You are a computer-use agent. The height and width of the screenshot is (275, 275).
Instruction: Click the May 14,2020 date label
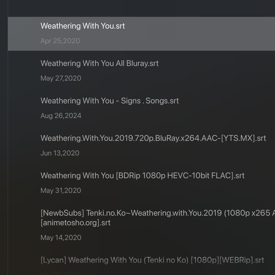pyautogui.click(x=61, y=238)
